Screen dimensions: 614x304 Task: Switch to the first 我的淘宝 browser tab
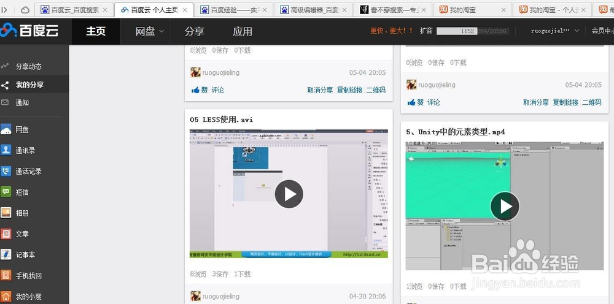click(472, 10)
